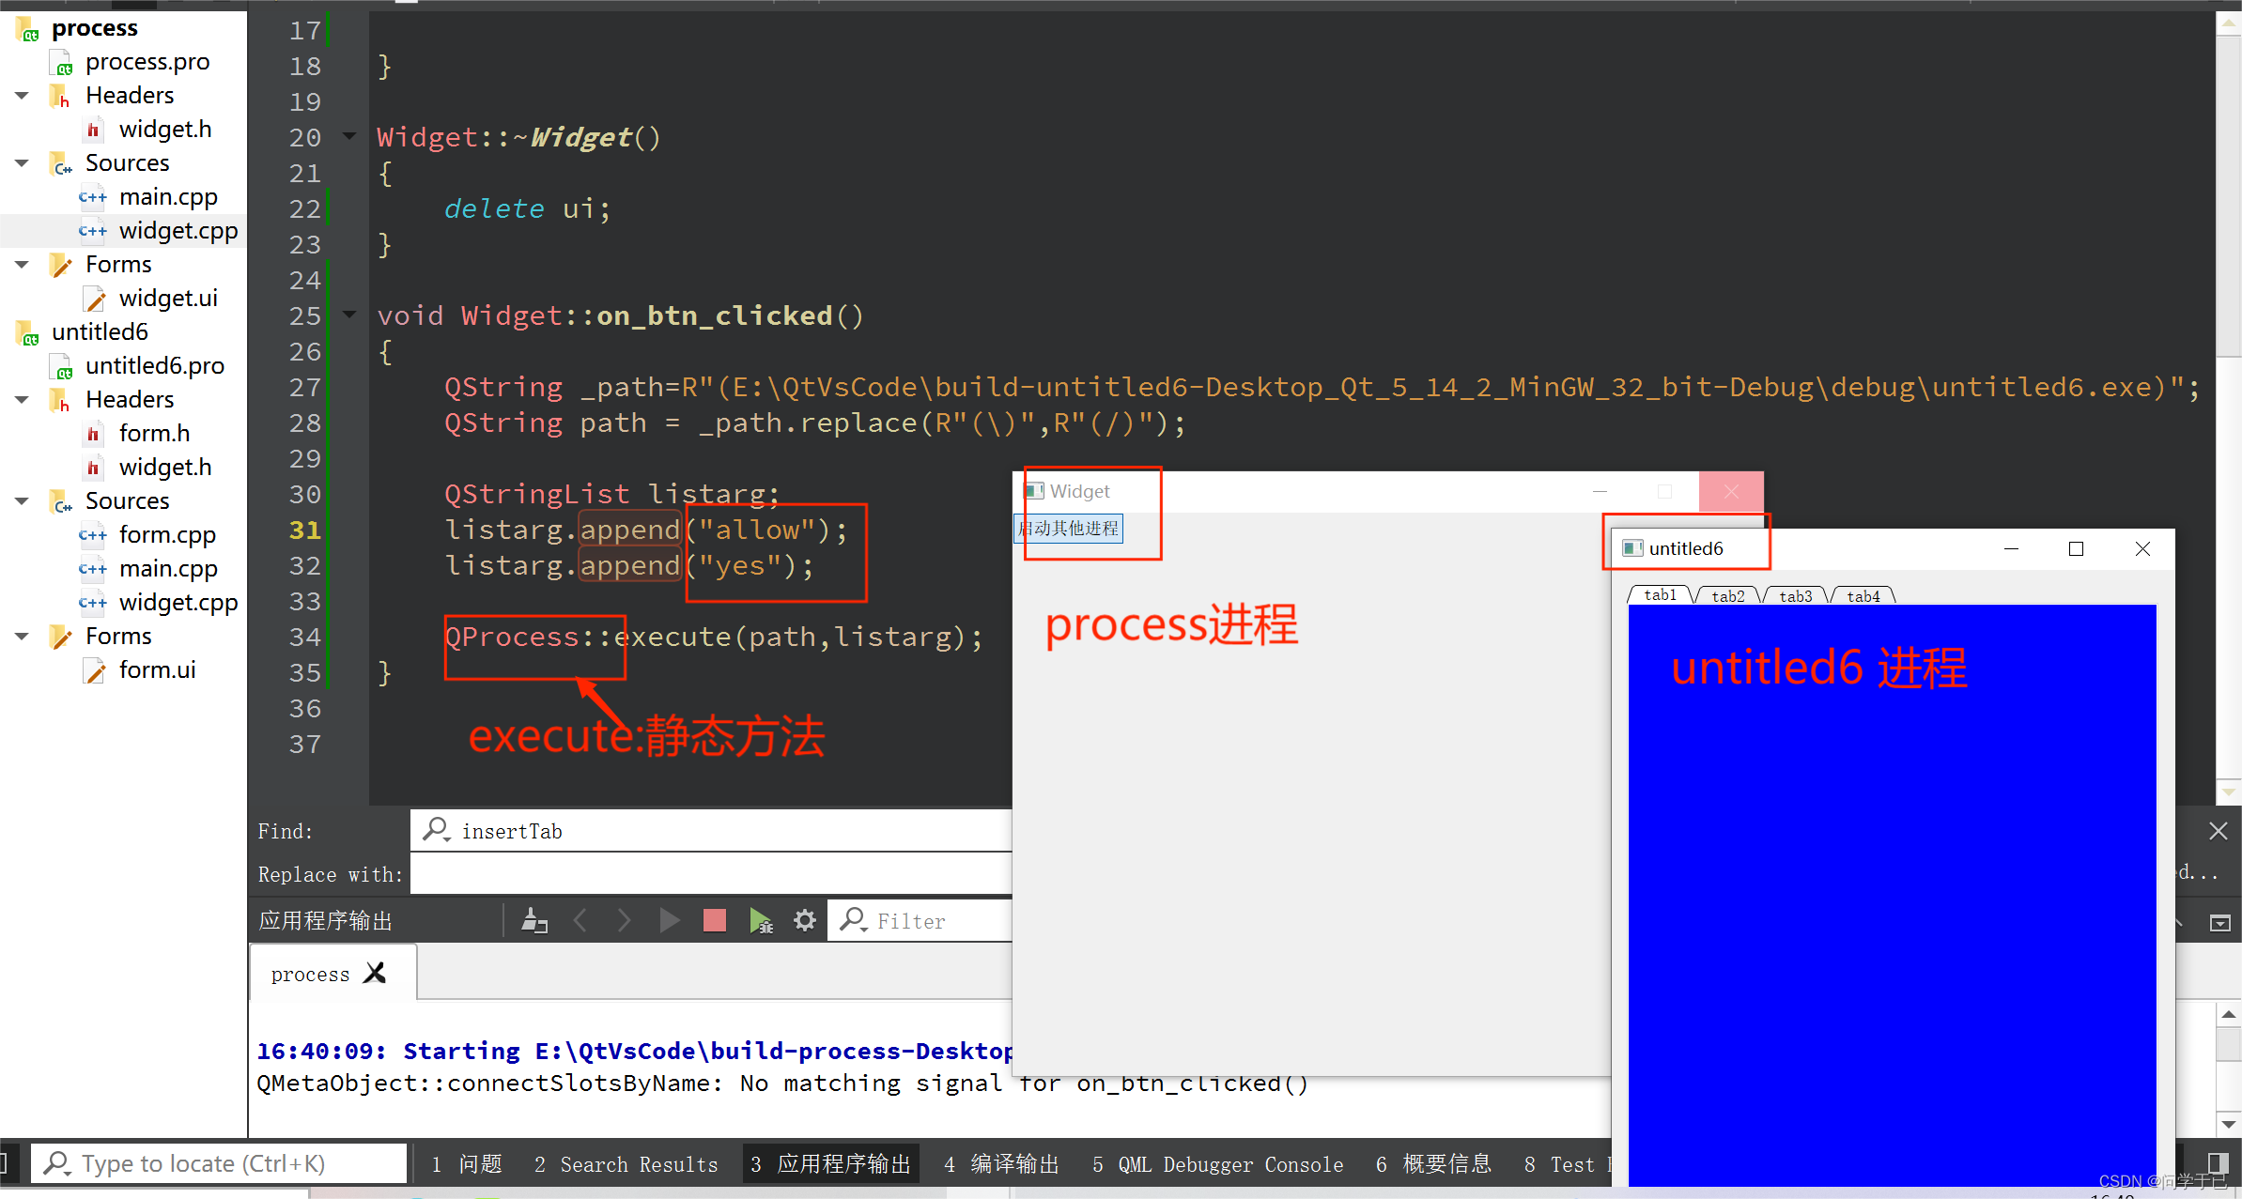2242x1199 pixels.
Task: Fold the on_btn_clicked function at line 25
Action: coord(349,315)
